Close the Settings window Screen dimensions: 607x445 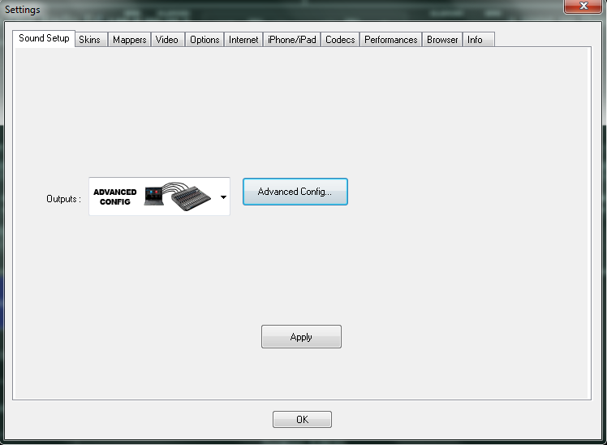[583, 6]
